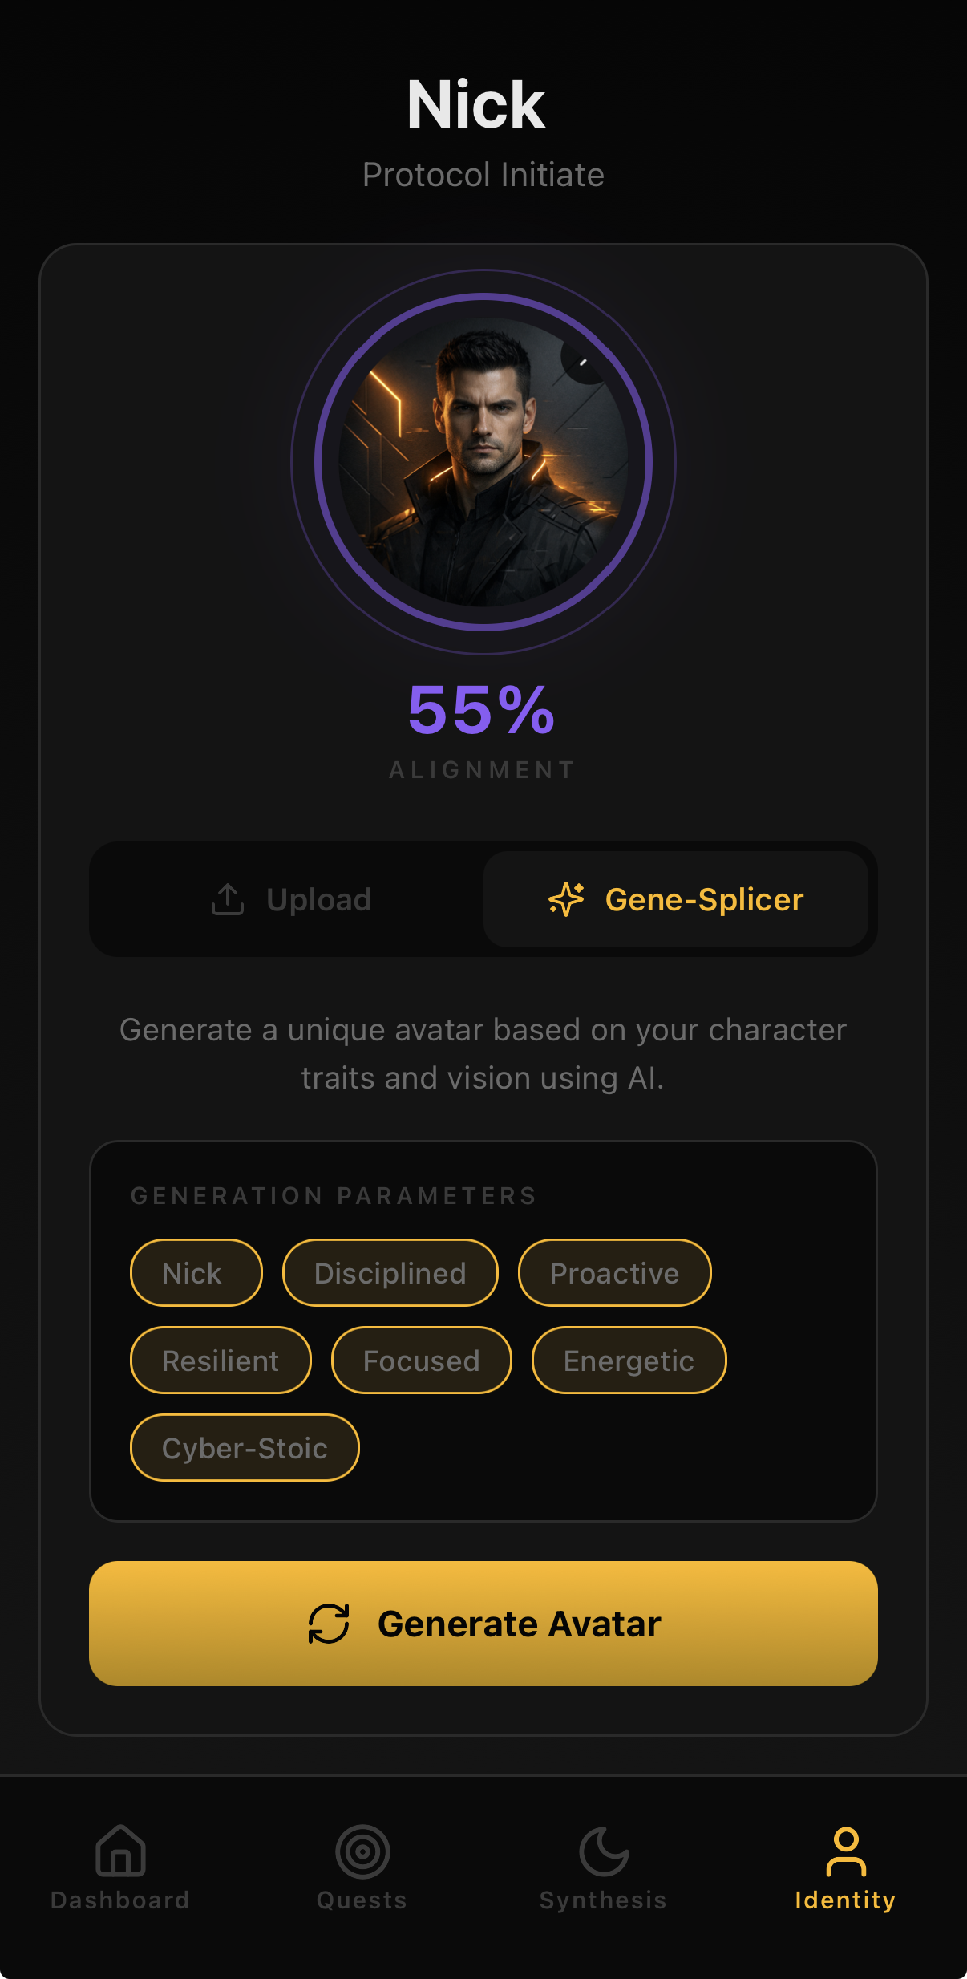The height and width of the screenshot is (1979, 967).
Task: Click the regenerate icon inside Generate Avatar
Action: click(327, 1622)
